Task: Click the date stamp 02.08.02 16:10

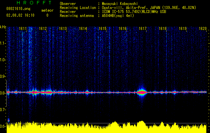Action: [20, 15]
